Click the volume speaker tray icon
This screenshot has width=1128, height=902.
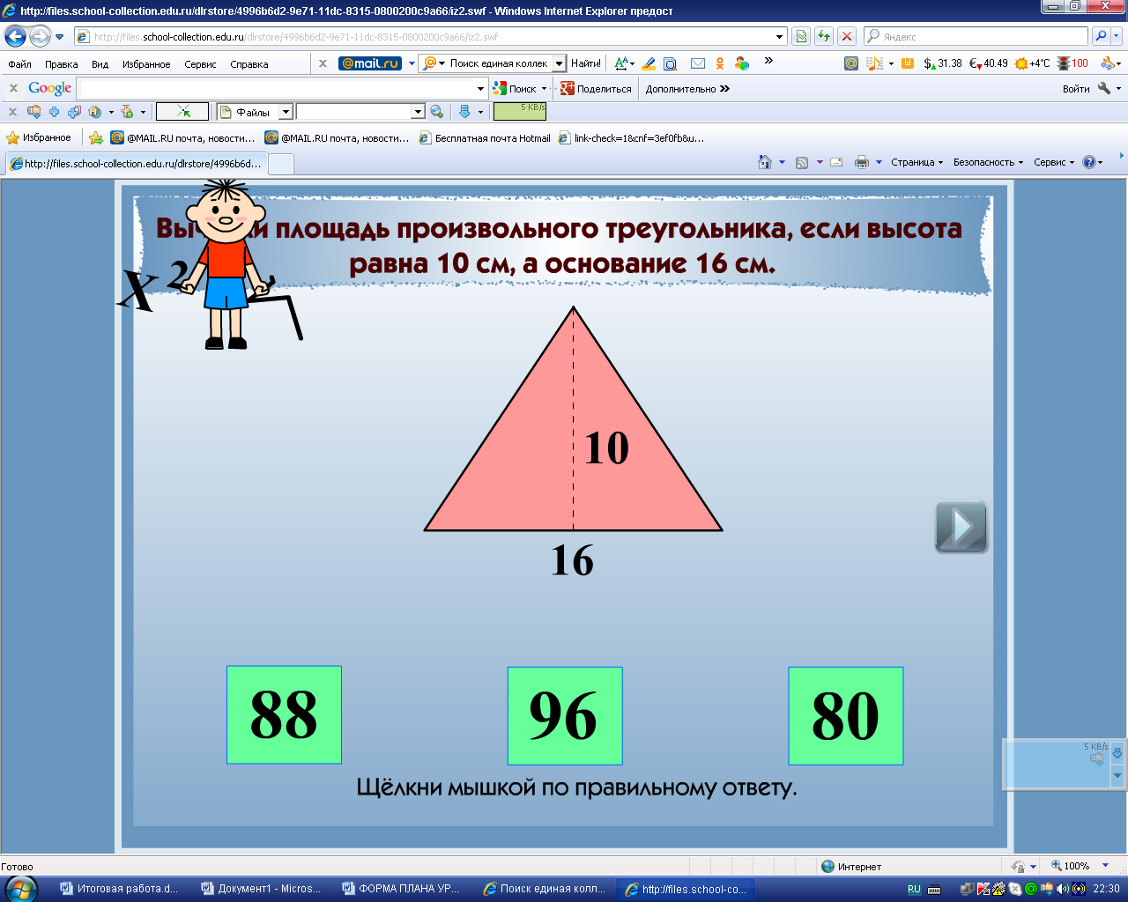pyautogui.click(x=1064, y=889)
